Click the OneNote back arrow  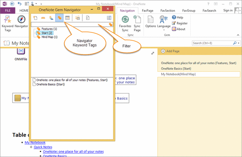pos(12,4)
